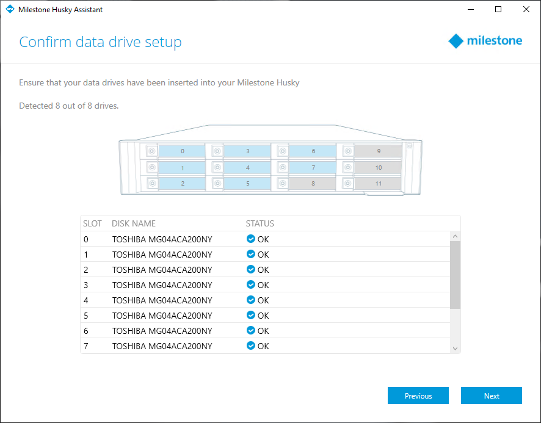Click the Husky Assistant title bar icon

pyautogui.click(x=10, y=10)
